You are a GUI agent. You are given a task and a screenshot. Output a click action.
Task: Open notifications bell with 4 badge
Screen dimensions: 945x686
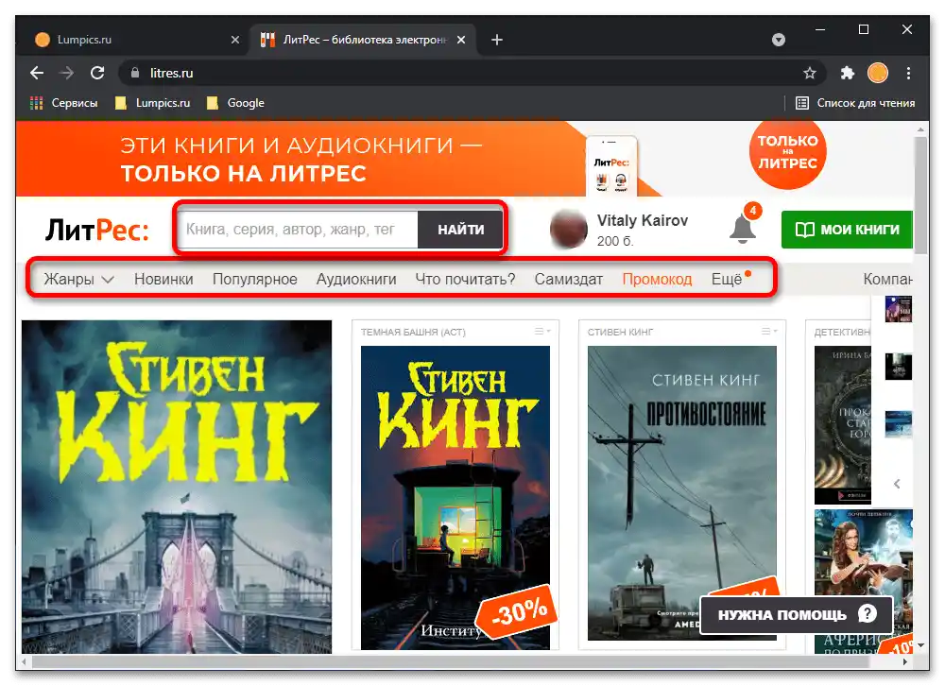pos(744,227)
